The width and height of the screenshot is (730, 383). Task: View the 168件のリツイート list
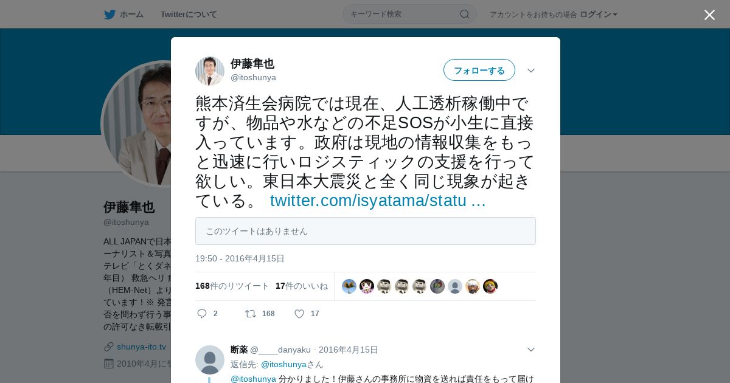pyautogui.click(x=232, y=286)
